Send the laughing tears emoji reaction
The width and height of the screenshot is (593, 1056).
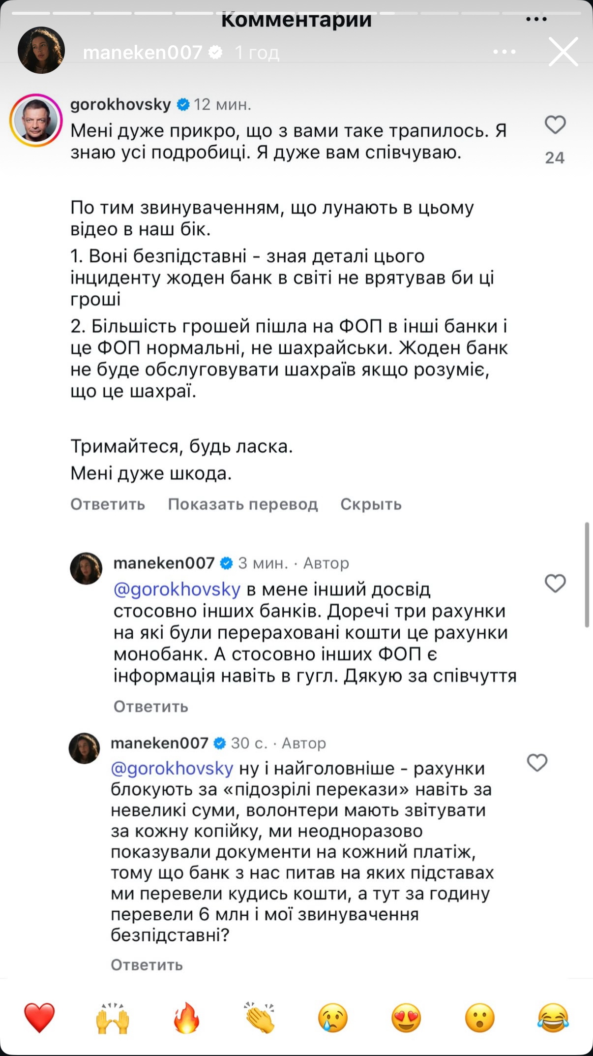pos(553,1018)
